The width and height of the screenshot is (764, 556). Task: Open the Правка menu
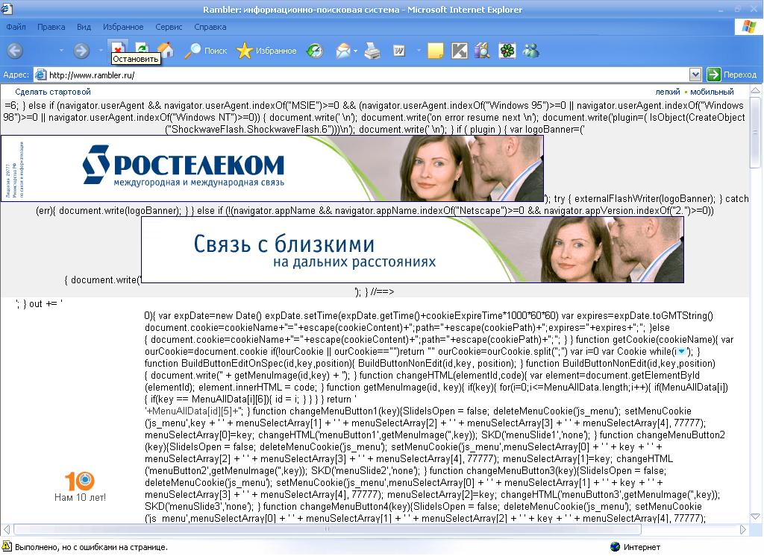click(51, 27)
